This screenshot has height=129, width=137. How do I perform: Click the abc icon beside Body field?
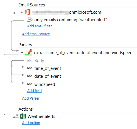30,61
